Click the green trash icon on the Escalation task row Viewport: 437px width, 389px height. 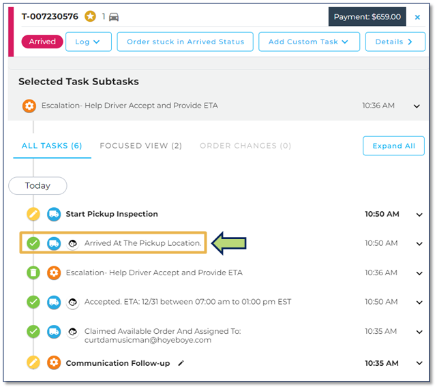coord(33,273)
